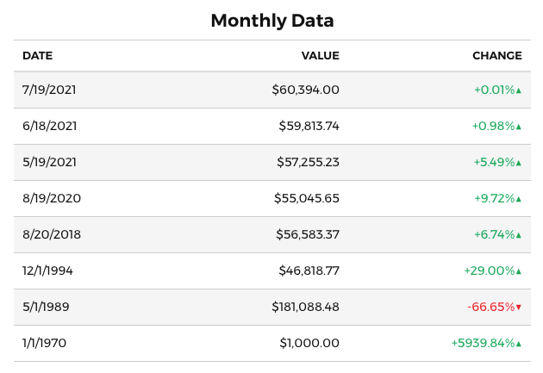Click the green arrow next to +5939.84%
Screen dimensions: 543x373
pyautogui.click(x=519, y=344)
